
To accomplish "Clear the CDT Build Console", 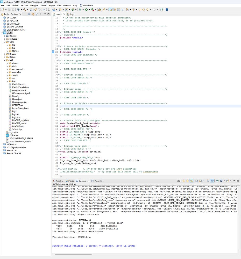I will [x=208, y=181].
